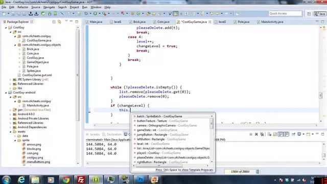Viewport: 327px width, 184px height.
Task: Open dropdown arrow next to New file icon
Action: pyautogui.click(x=9, y=14)
